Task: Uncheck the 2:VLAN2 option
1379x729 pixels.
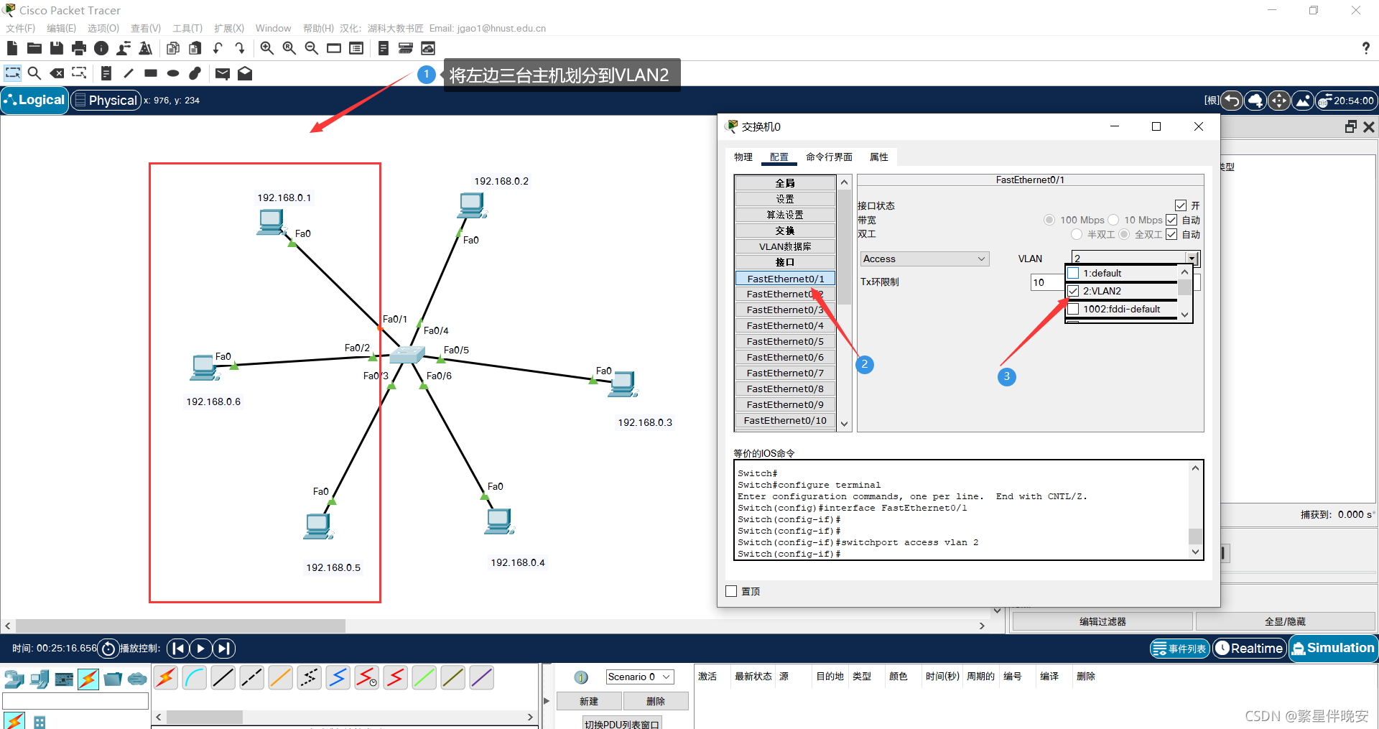Action: pos(1074,291)
